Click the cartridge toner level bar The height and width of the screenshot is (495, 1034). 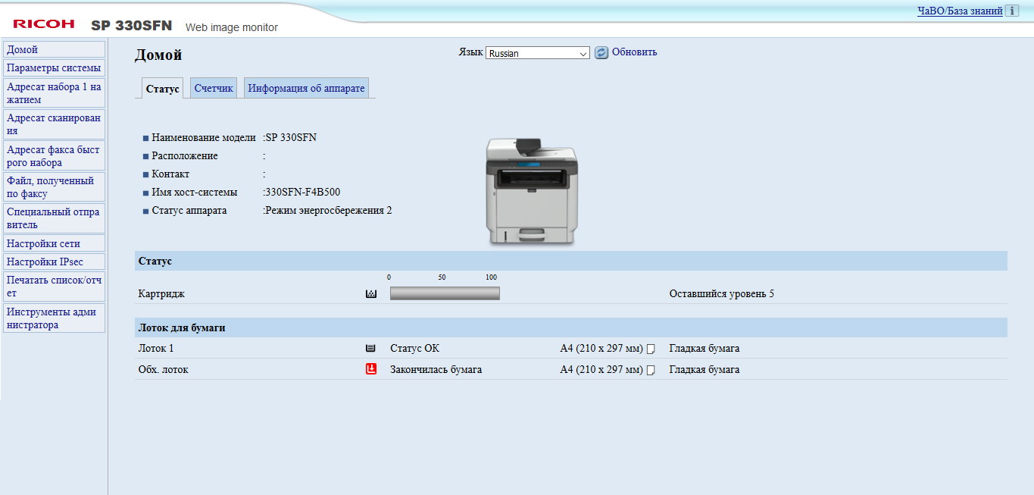[x=445, y=294]
